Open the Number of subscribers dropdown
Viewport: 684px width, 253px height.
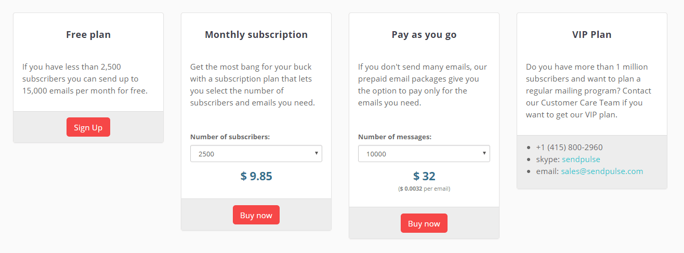(x=256, y=154)
